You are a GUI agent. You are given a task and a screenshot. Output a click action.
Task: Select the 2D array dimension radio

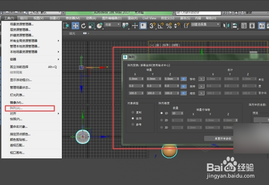click(x=161, y=120)
